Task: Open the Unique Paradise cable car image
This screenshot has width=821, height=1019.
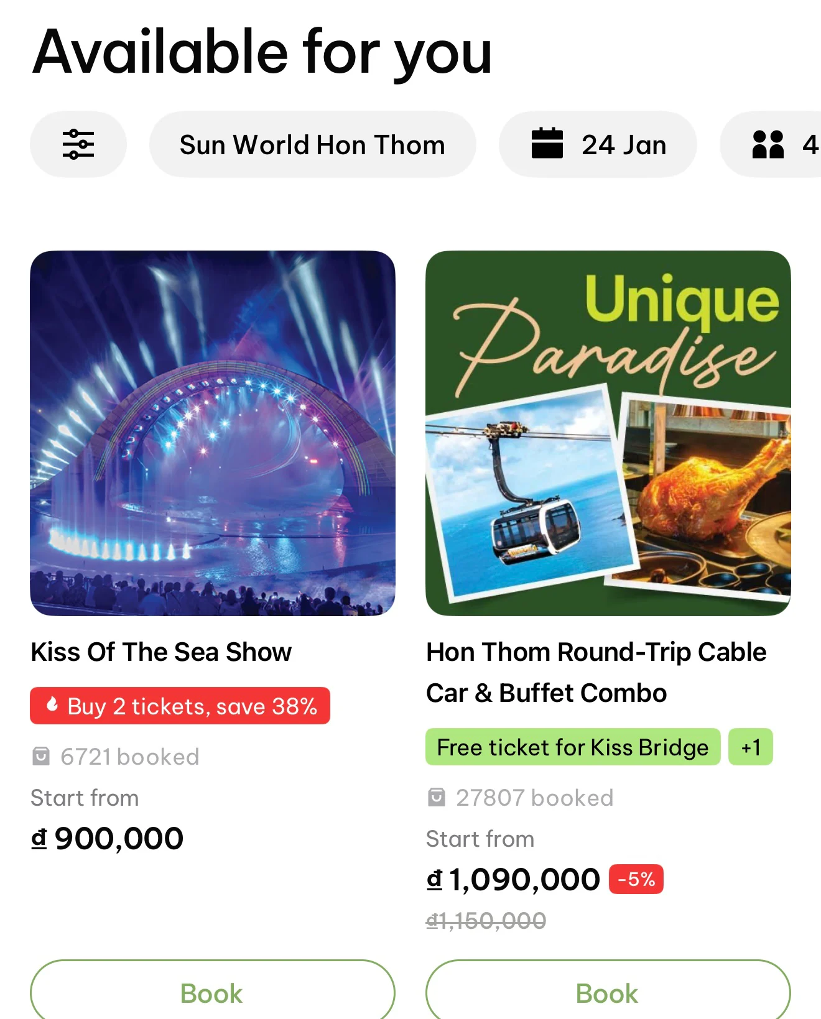Action: tap(608, 433)
